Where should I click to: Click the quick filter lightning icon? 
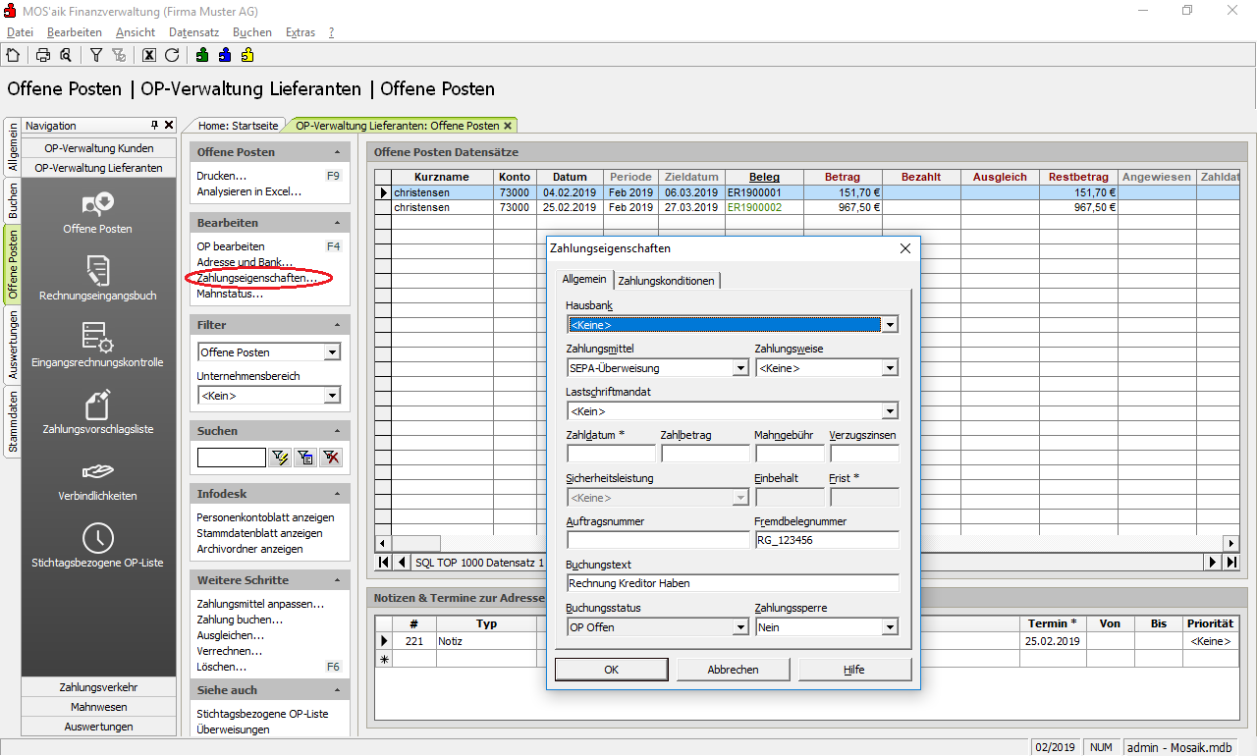[280, 458]
